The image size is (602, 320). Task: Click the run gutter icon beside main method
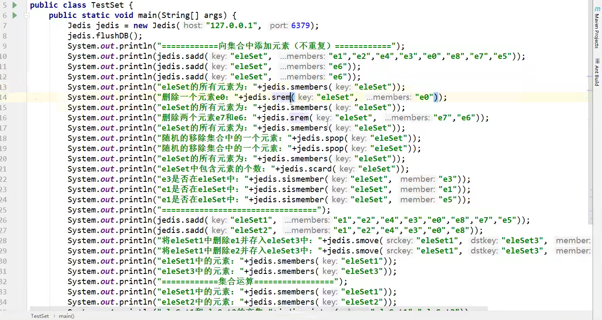15,15
